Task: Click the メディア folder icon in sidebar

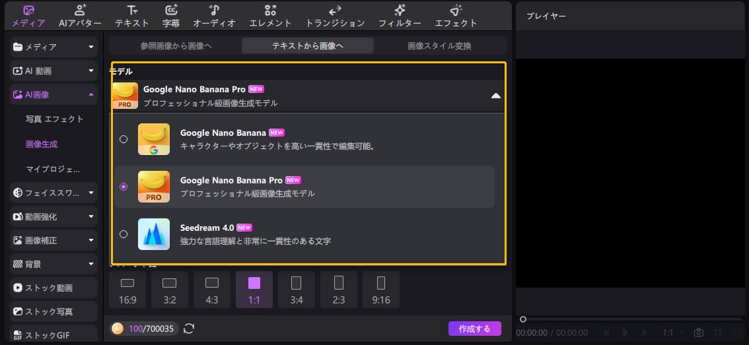Action: pyautogui.click(x=18, y=47)
